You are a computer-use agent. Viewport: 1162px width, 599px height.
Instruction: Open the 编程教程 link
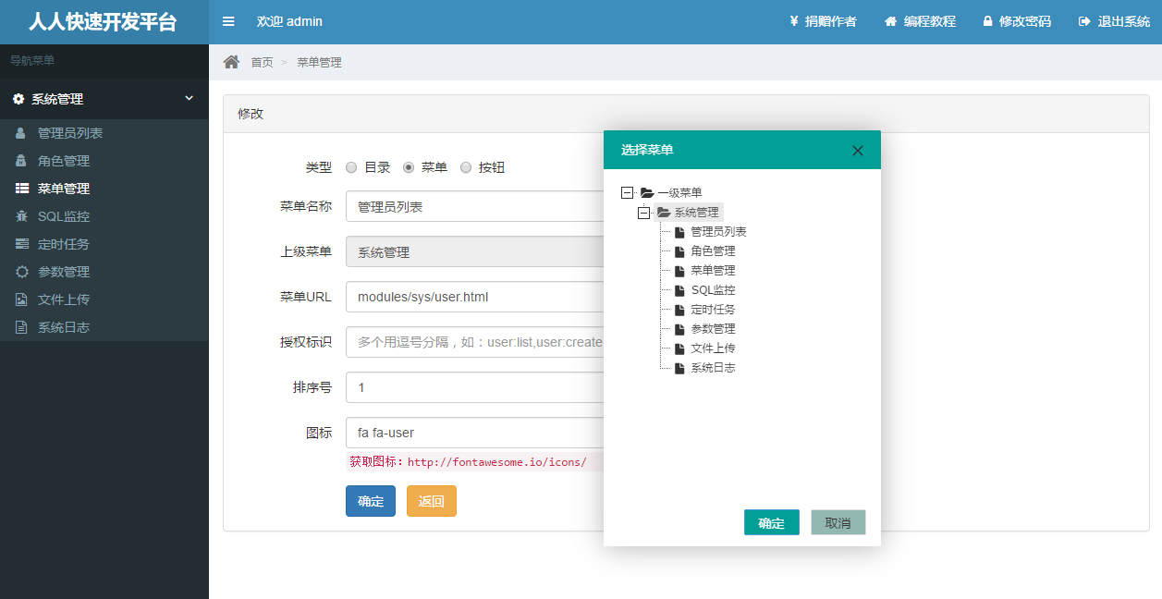point(920,21)
